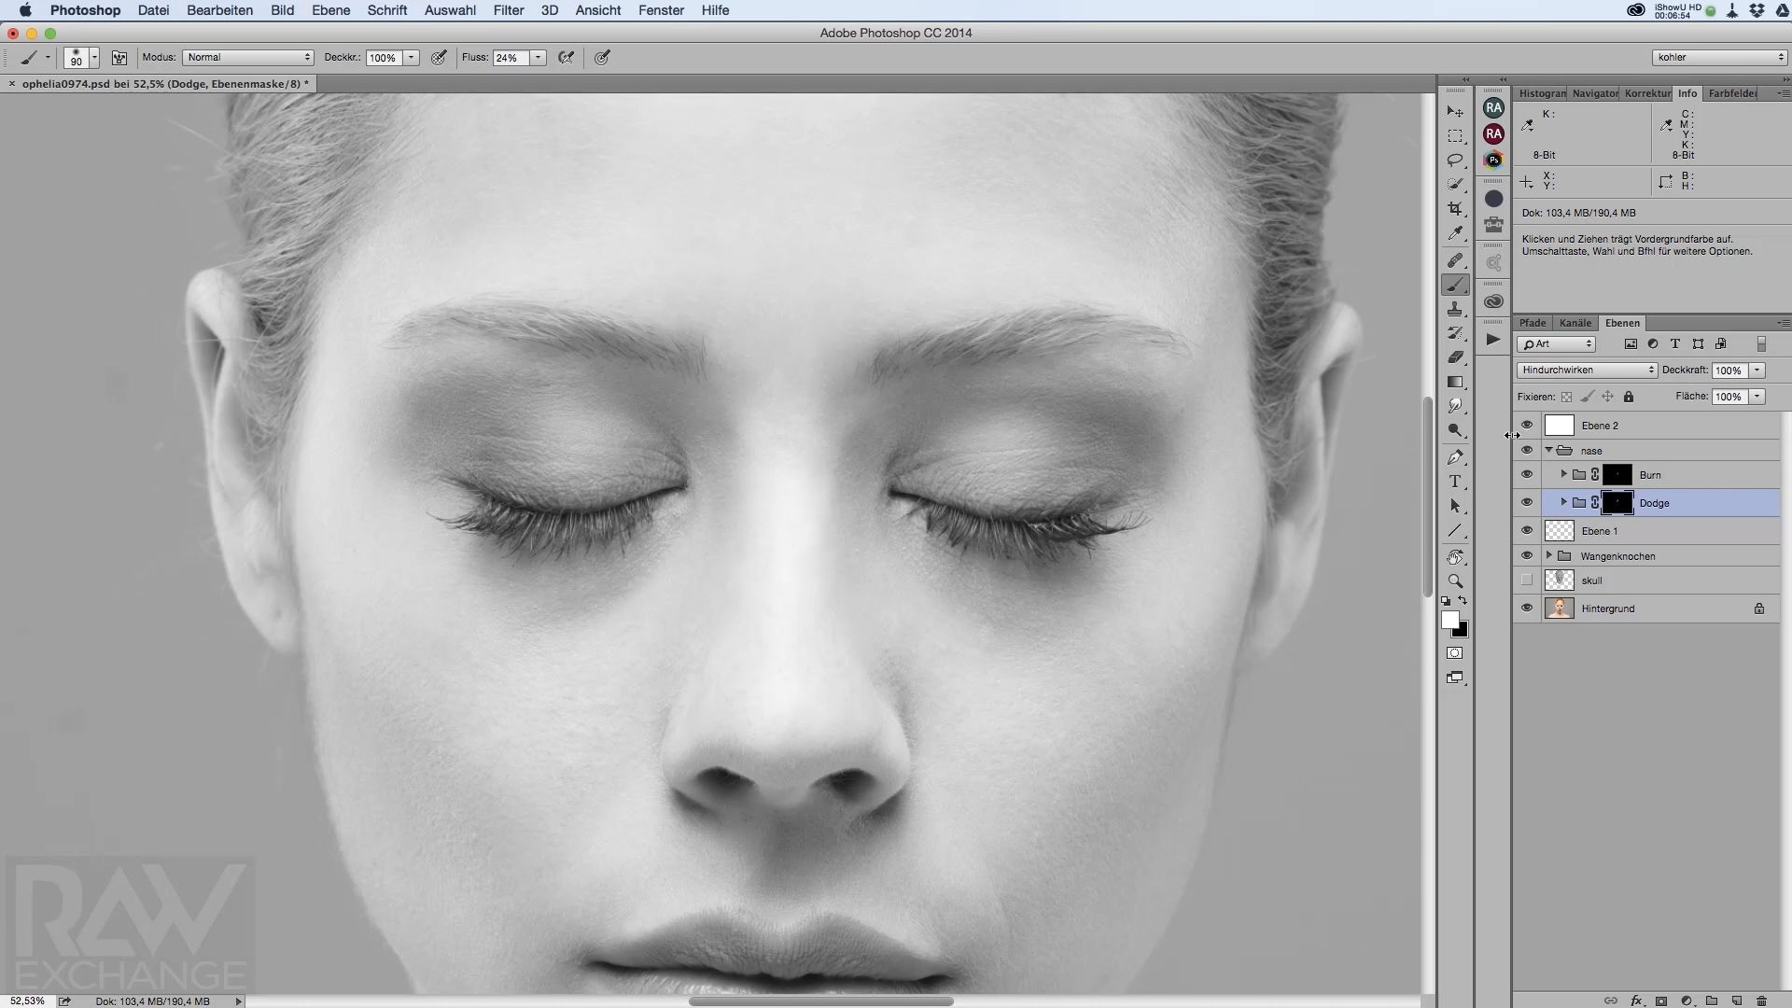The image size is (1792, 1008).
Task: Hide the Dodge group
Action: click(x=1527, y=503)
